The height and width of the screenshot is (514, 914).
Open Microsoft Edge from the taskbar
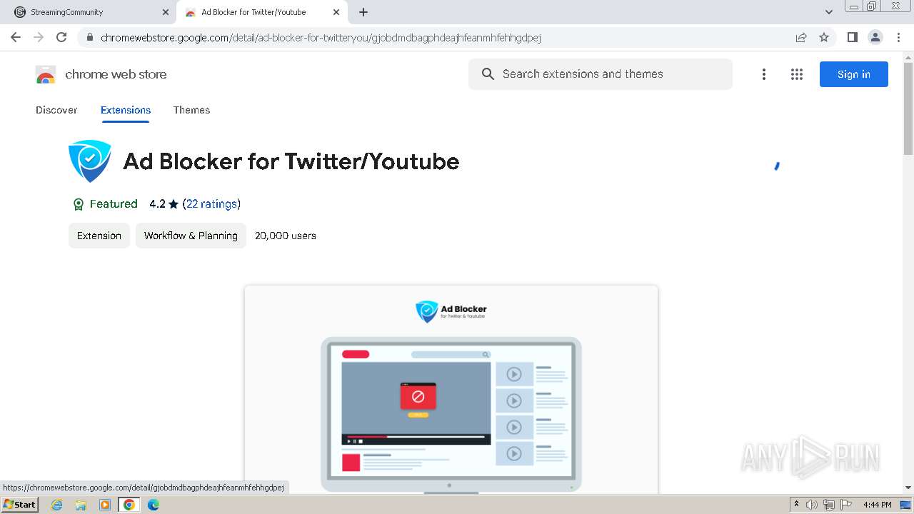(x=153, y=505)
